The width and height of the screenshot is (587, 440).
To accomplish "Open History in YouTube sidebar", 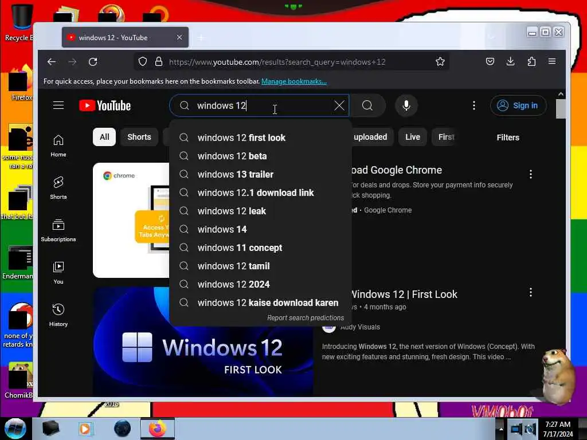I will (58, 315).
